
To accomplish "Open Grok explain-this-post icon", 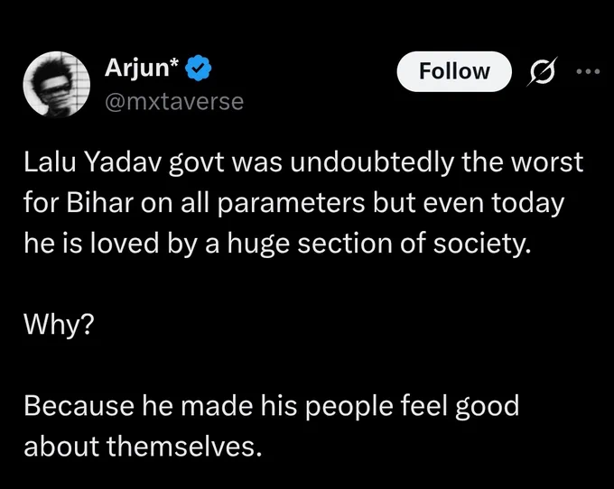I will click(x=543, y=71).
